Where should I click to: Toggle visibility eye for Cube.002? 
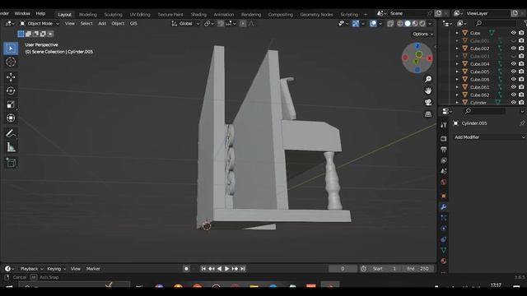[x=513, y=49]
